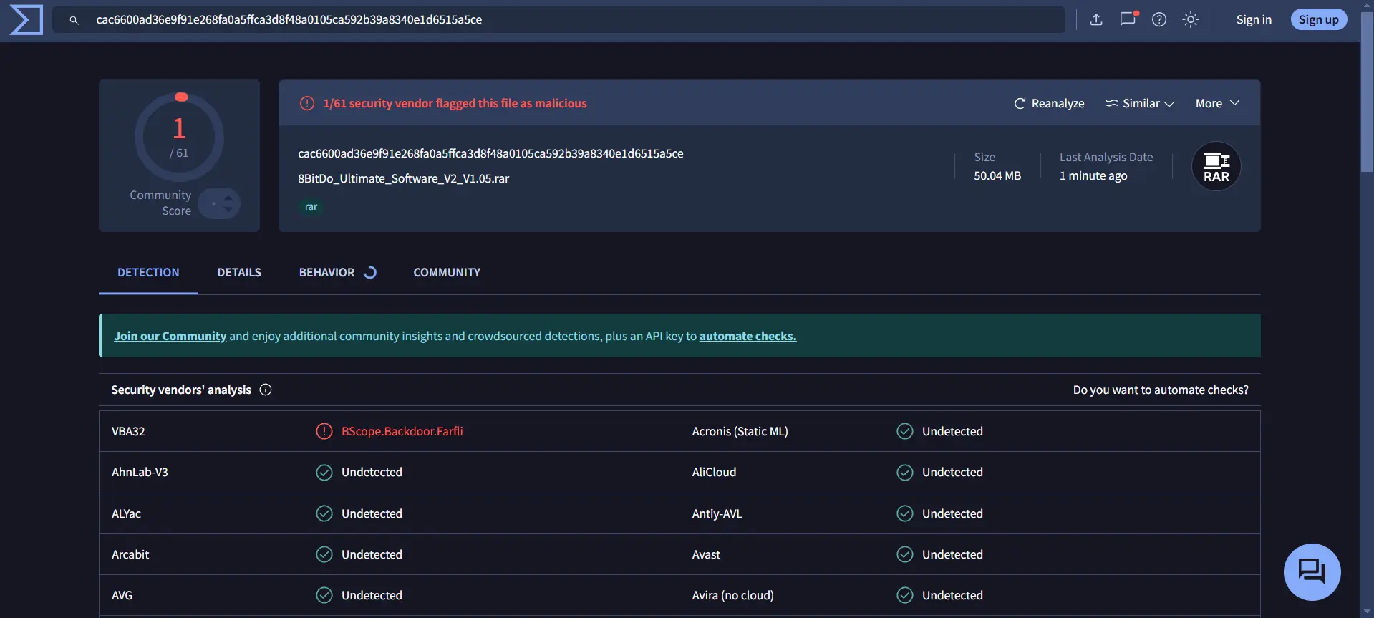Click the detection score gauge 1/61
1374x618 pixels.
(179, 137)
